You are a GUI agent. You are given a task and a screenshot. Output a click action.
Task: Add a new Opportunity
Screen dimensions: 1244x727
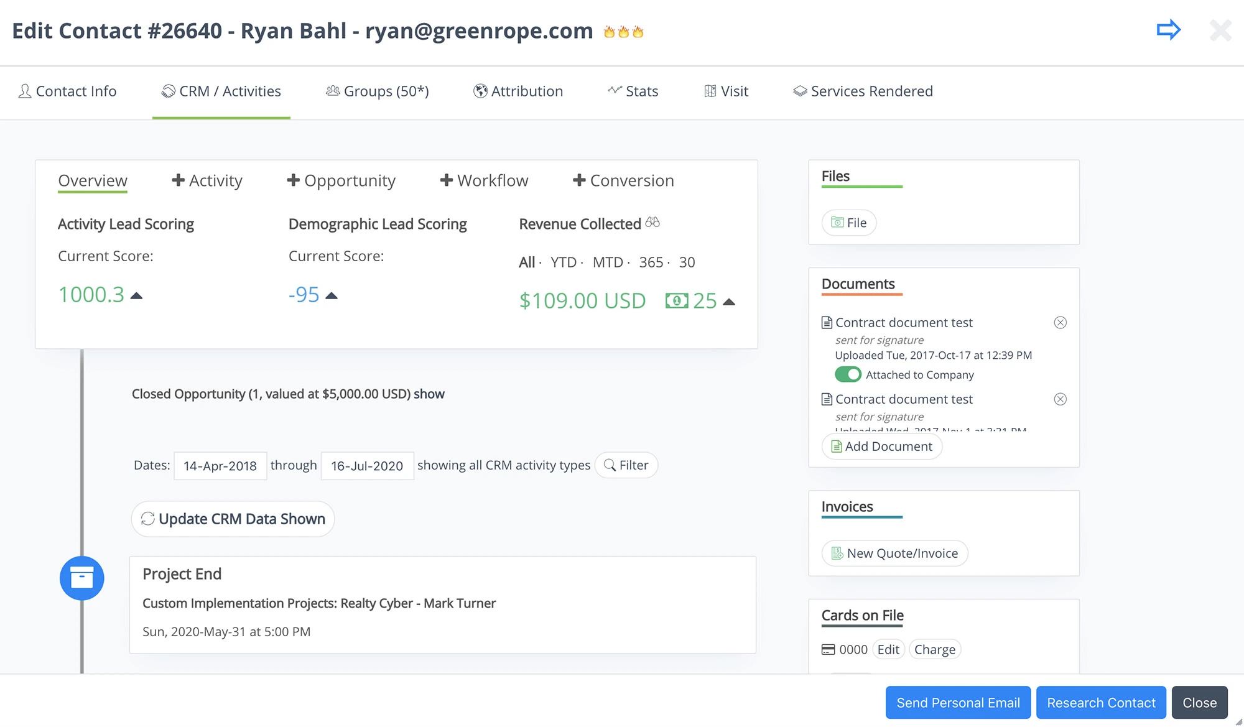pos(341,180)
